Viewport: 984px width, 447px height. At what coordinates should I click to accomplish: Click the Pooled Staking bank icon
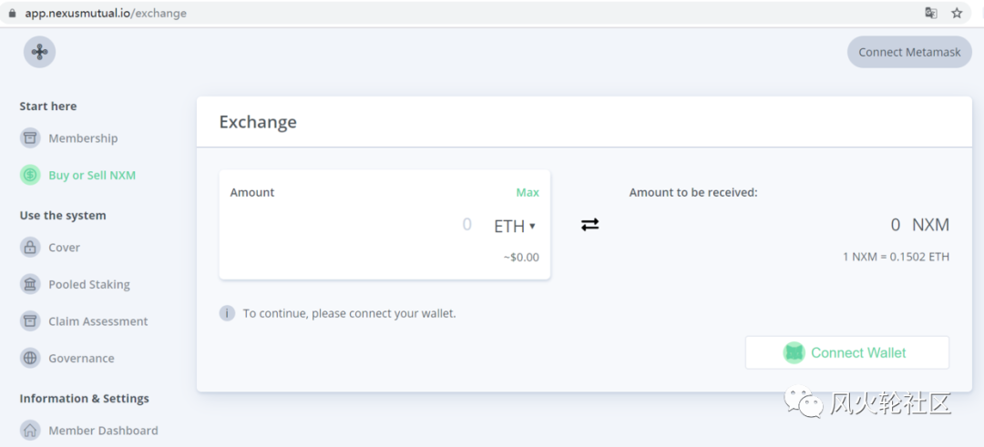[29, 284]
